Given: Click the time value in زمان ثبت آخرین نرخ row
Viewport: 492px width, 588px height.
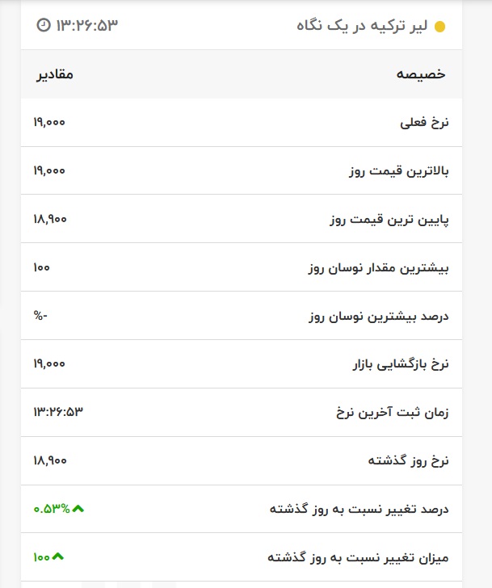Looking at the screenshot, I should tap(58, 413).
